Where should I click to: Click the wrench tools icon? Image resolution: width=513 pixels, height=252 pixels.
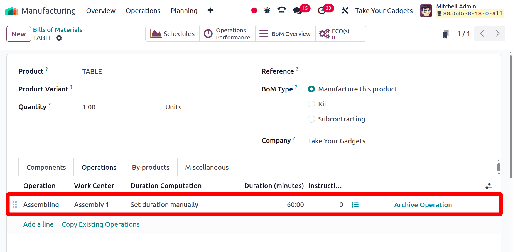click(345, 11)
